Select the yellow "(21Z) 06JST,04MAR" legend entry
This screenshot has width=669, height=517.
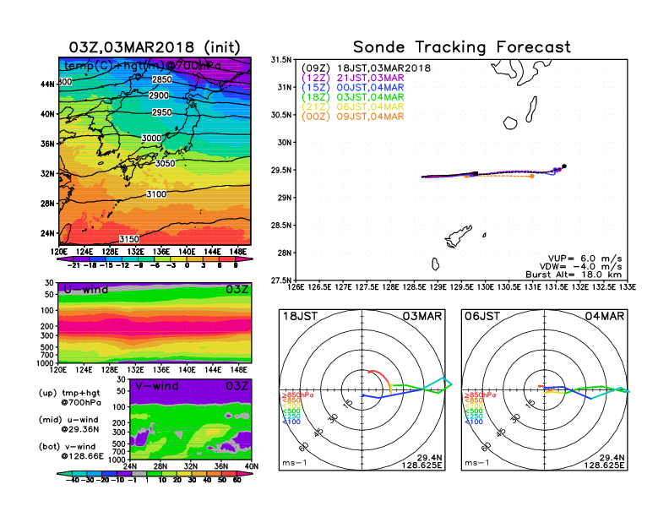pos(352,107)
